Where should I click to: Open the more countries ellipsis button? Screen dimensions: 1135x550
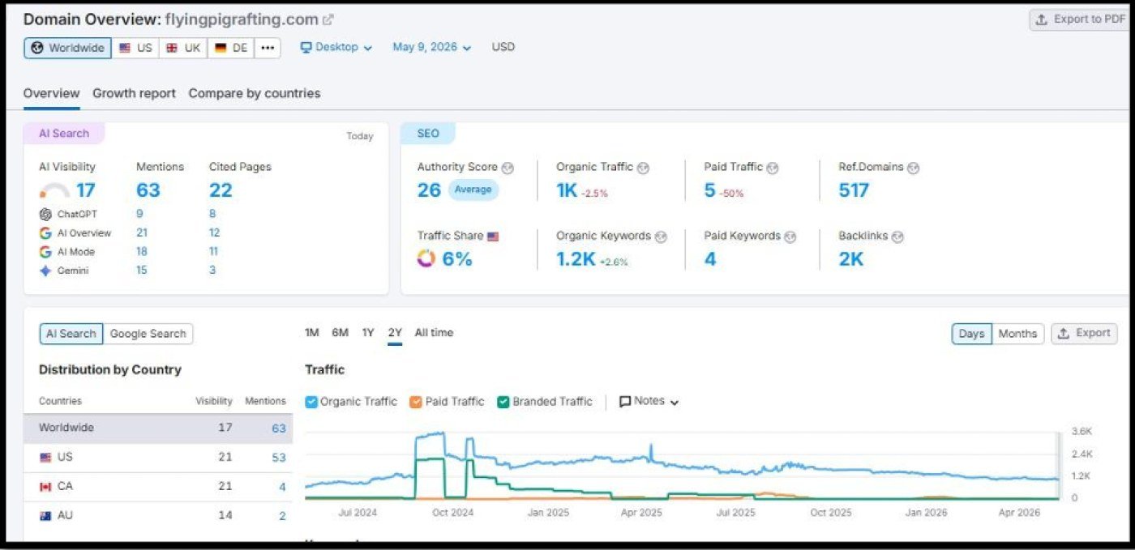(x=268, y=48)
